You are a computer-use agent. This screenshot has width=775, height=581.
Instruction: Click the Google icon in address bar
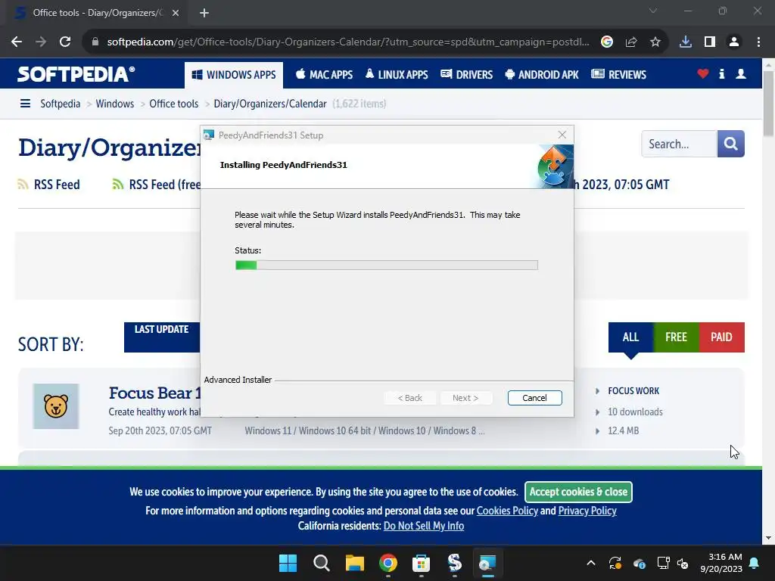click(607, 42)
